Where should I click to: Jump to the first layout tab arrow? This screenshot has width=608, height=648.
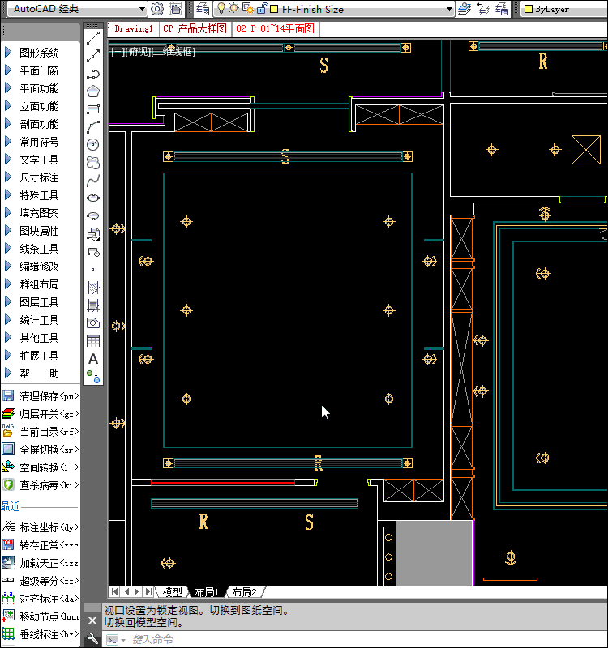coord(114,592)
